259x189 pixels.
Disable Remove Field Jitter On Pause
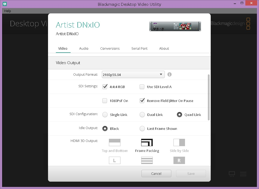pos(142,101)
